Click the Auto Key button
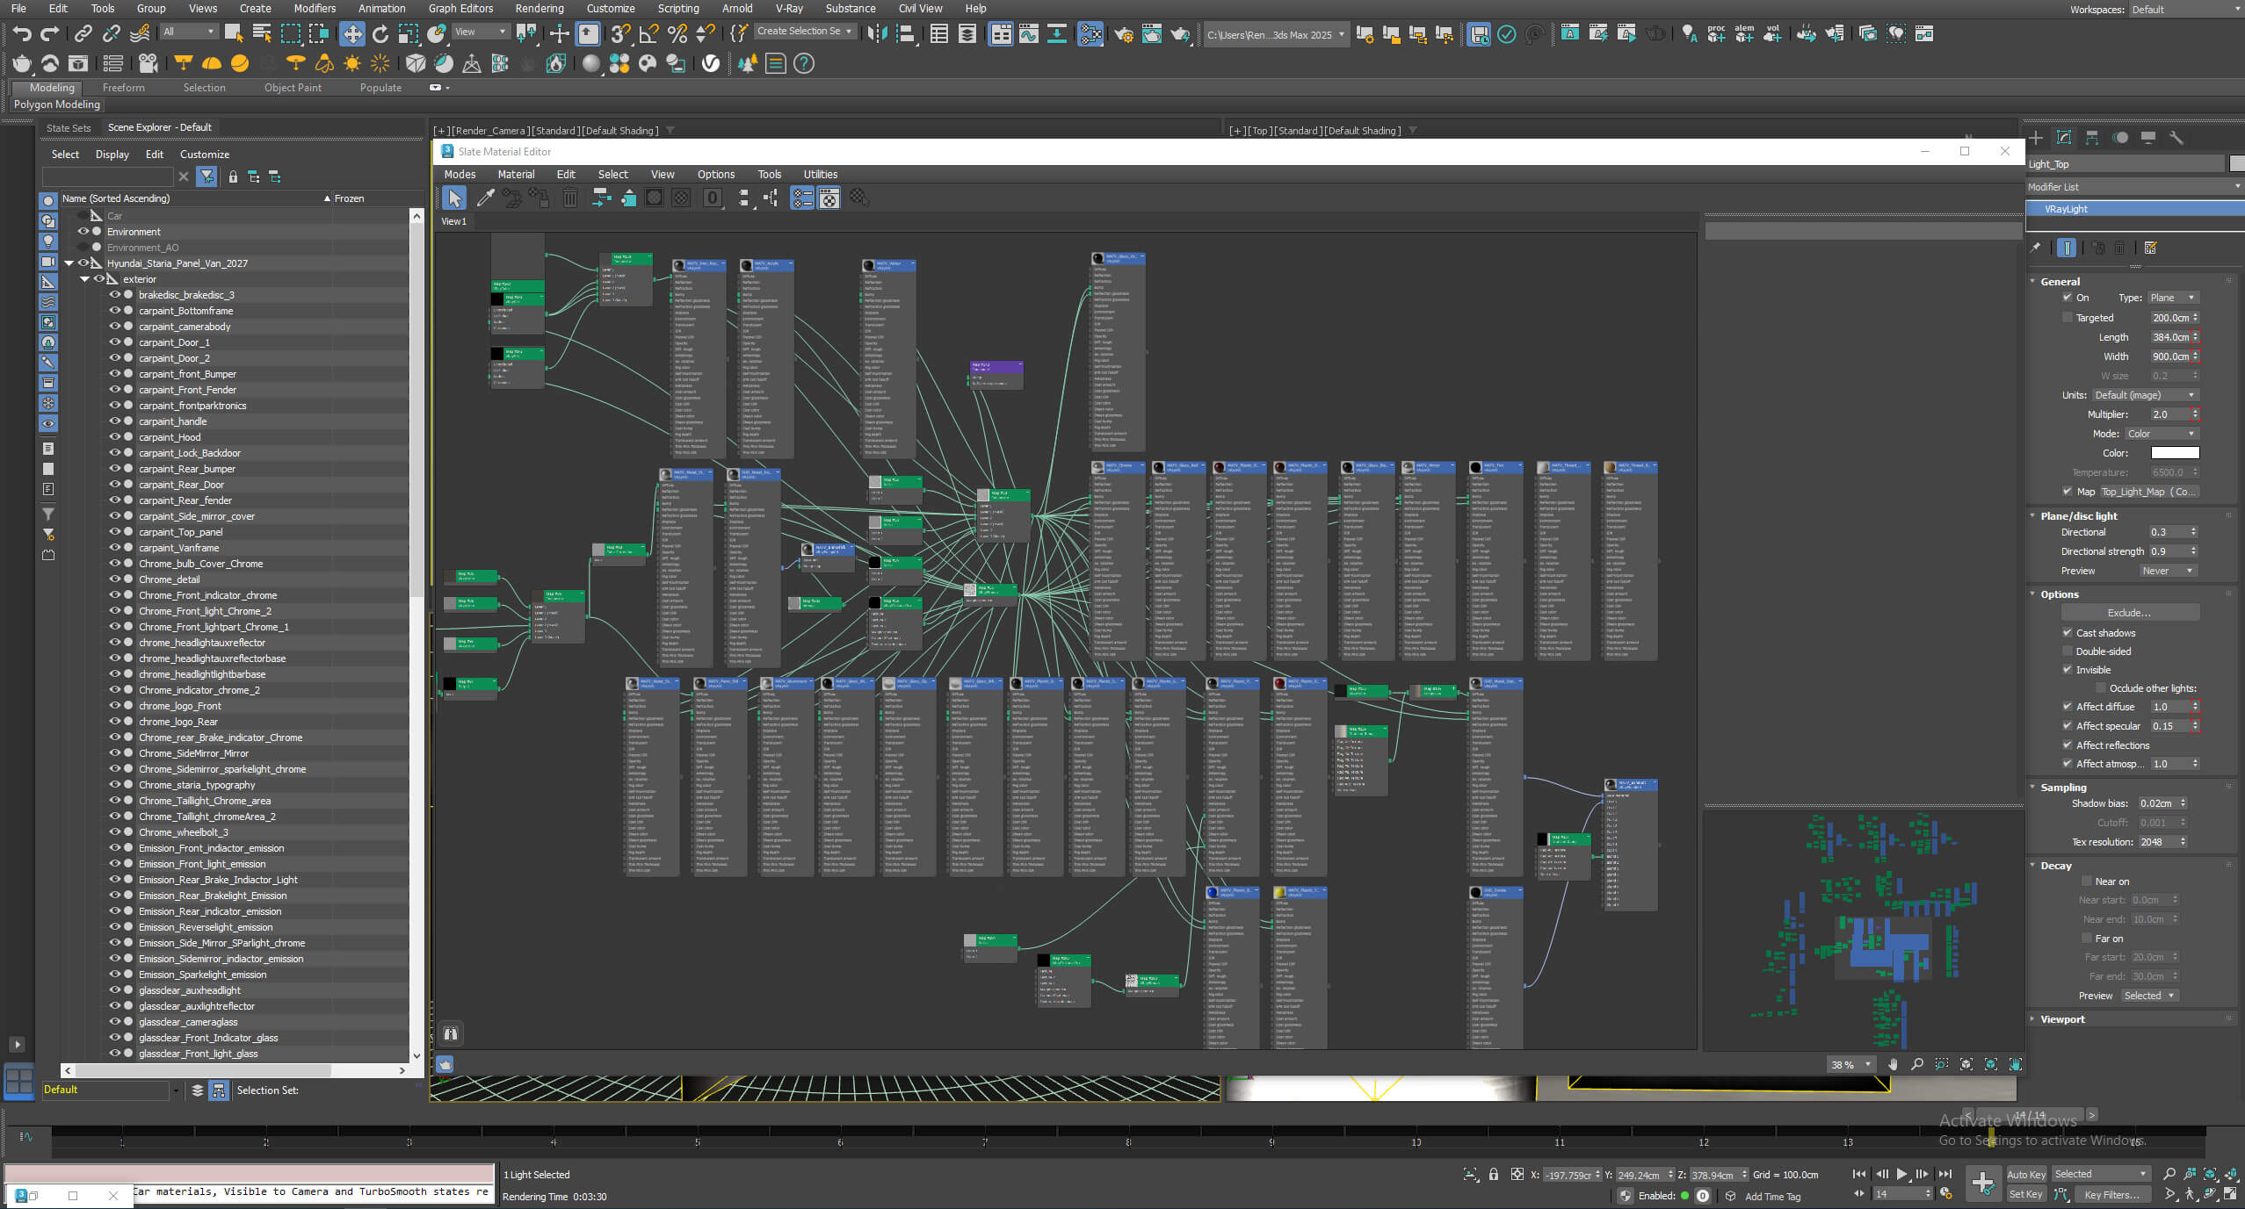2245x1209 pixels. tap(2026, 1175)
